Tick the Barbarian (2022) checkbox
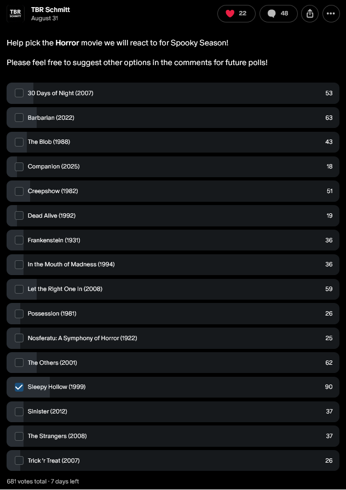Screen dimensions: 346x490 (x=19, y=118)
